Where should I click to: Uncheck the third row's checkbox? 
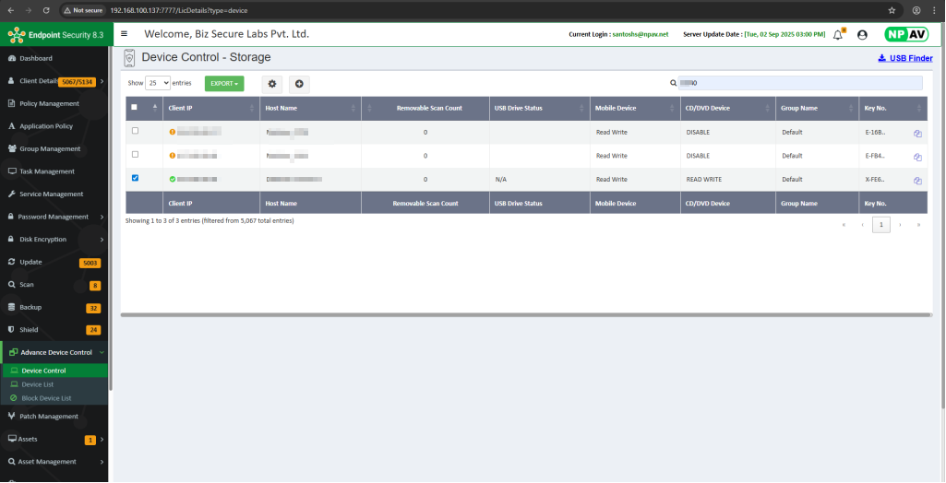click(136, 178)
